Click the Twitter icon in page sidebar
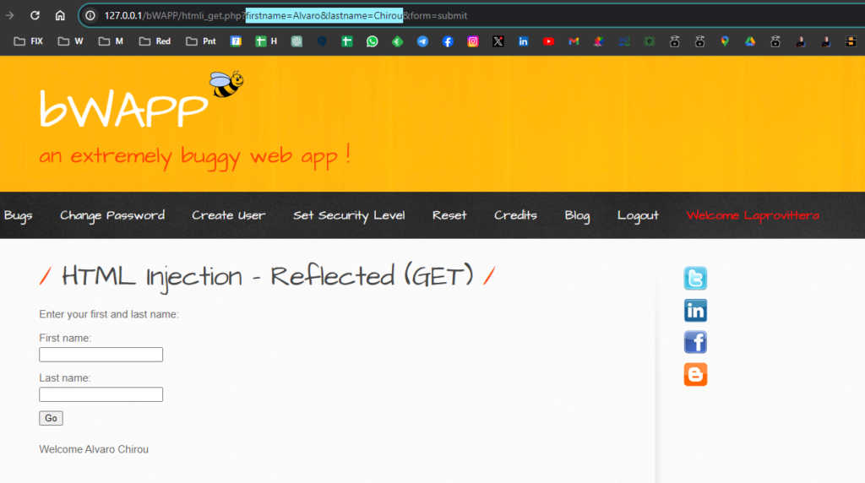The height and width of the screenshot is (483, 865). tap(695, 279)
